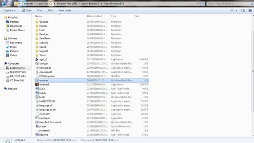Click Program Files (x86) in address breadcrumb
254x143 pixels.
[x=67, y=4]
